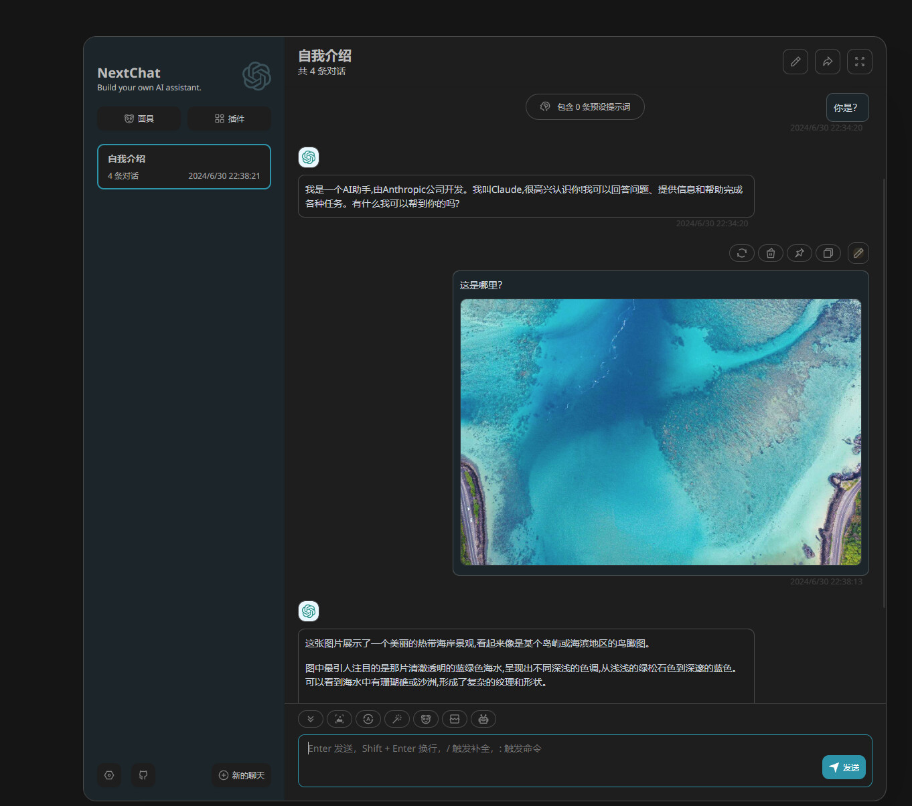The height and width of the screenshot is (806, 912).
Task: Pin the message with pin icon
Action: point(800,253)
